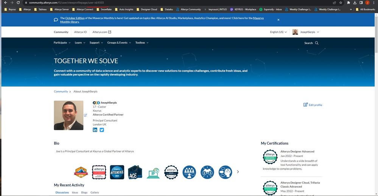
Task: Open the browser downloads icon
Action: click(355, 3)
